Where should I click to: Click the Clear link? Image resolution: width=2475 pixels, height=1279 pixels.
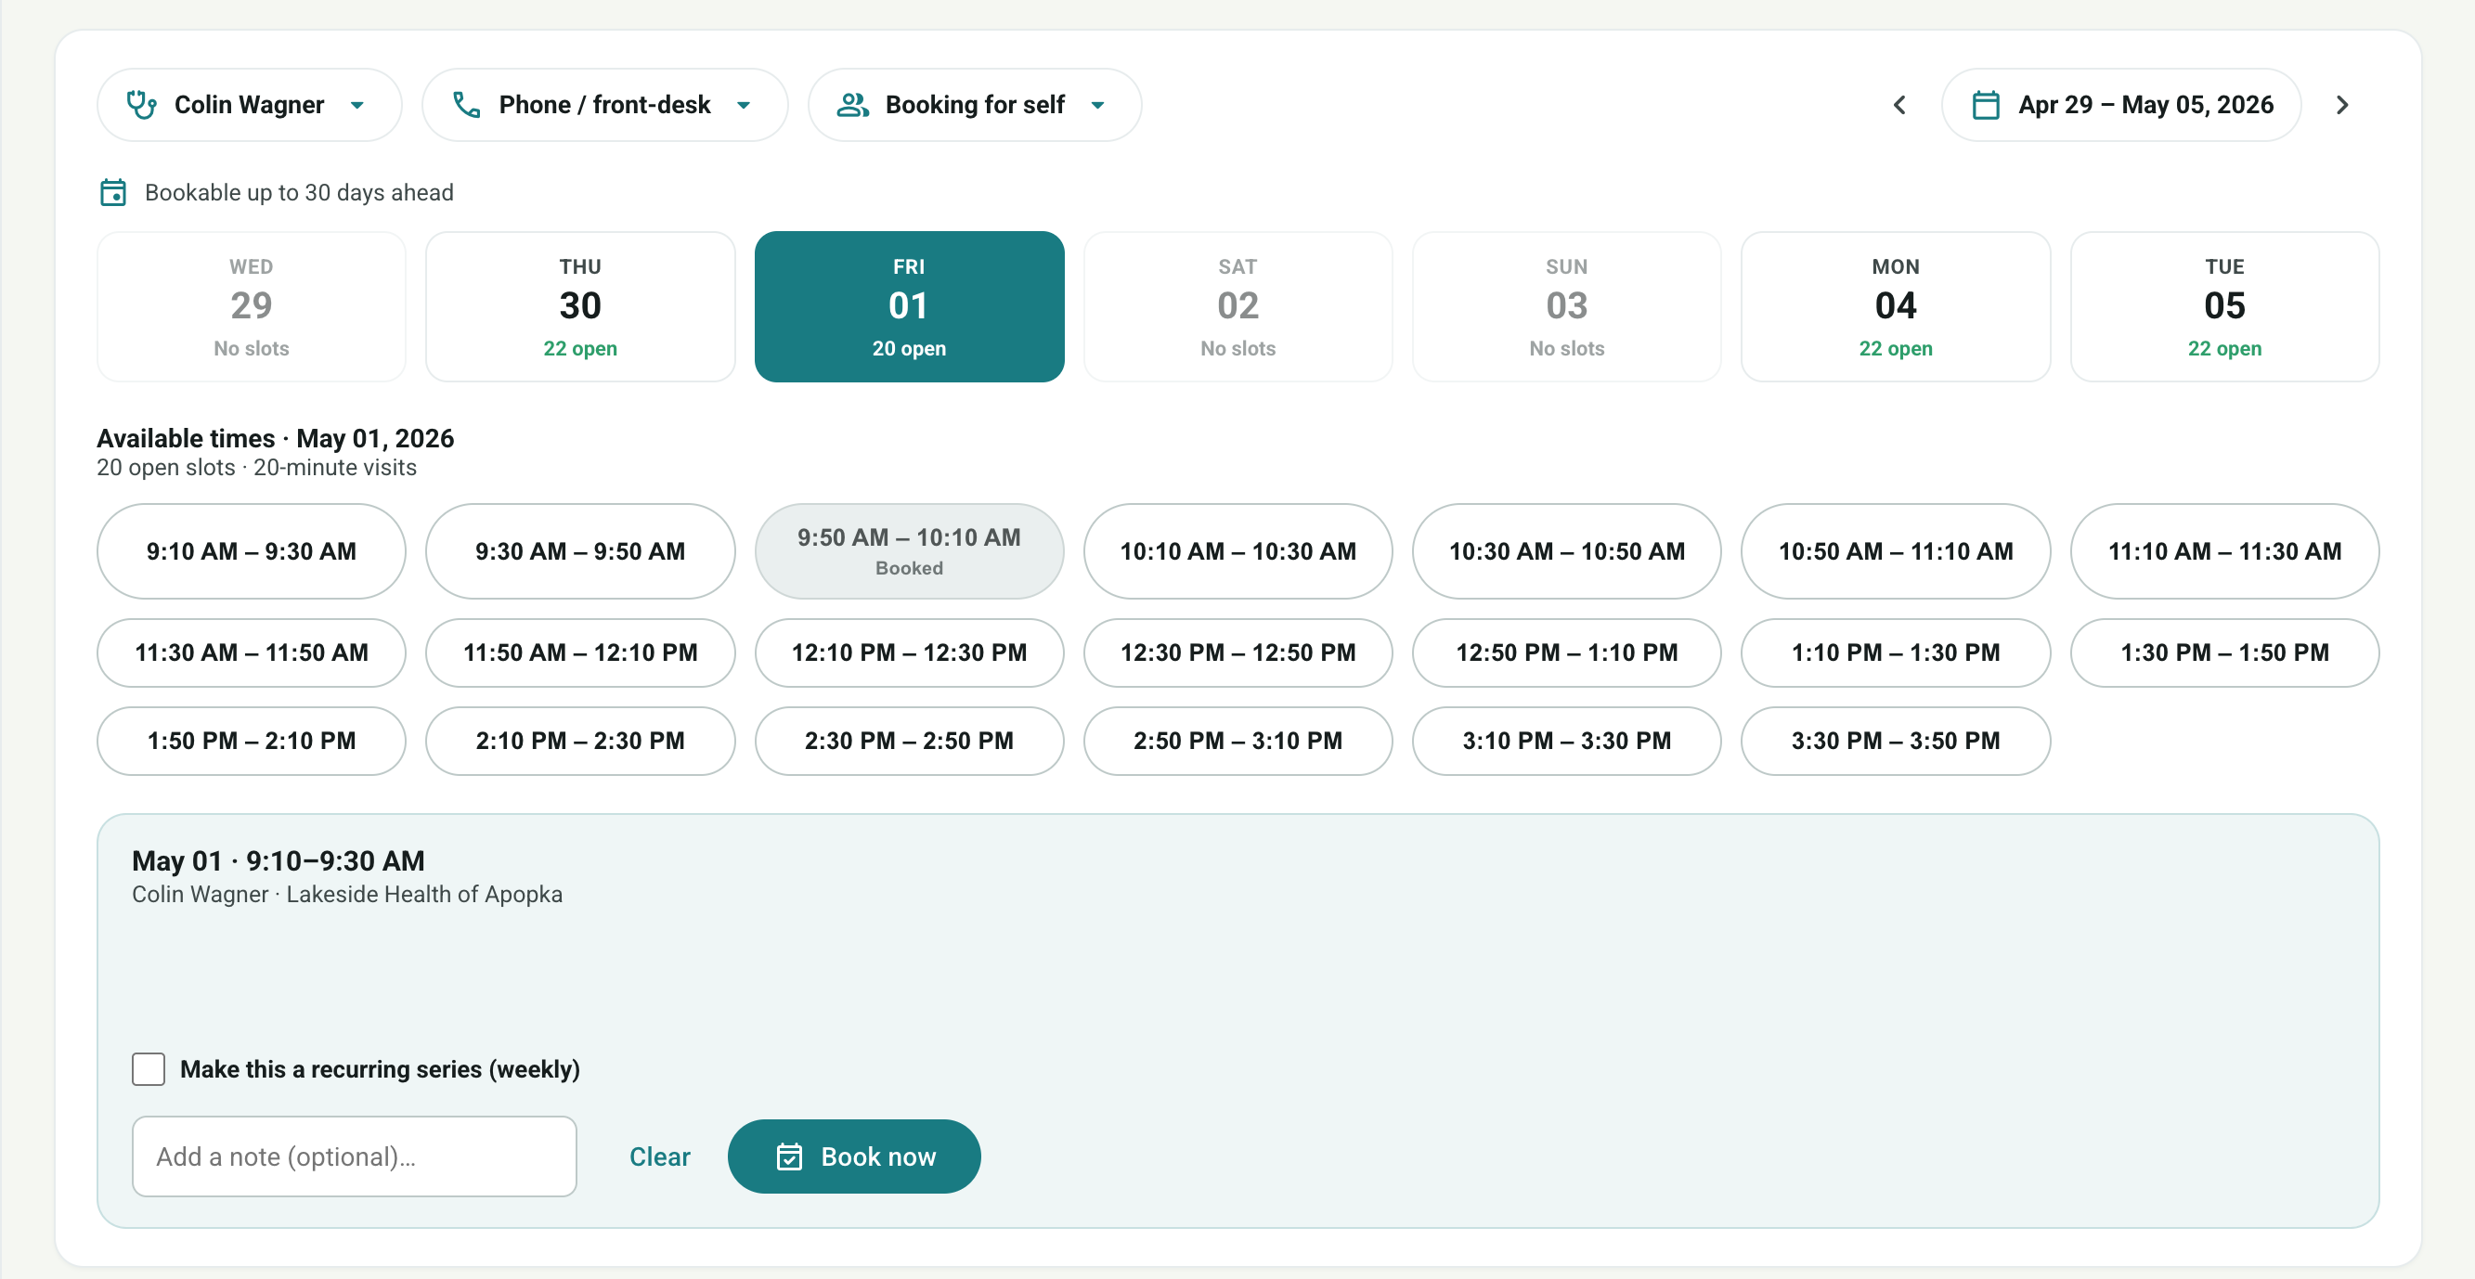click(x=659, y=1156)
